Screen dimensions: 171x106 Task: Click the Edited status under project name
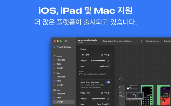[80, 42]
